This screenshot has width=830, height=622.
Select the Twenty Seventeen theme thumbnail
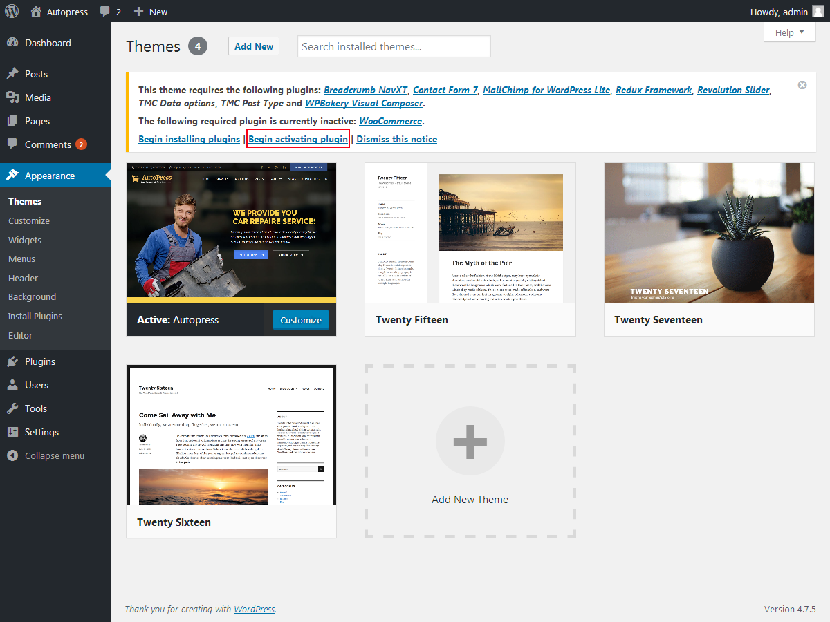[x=709, y=233]
